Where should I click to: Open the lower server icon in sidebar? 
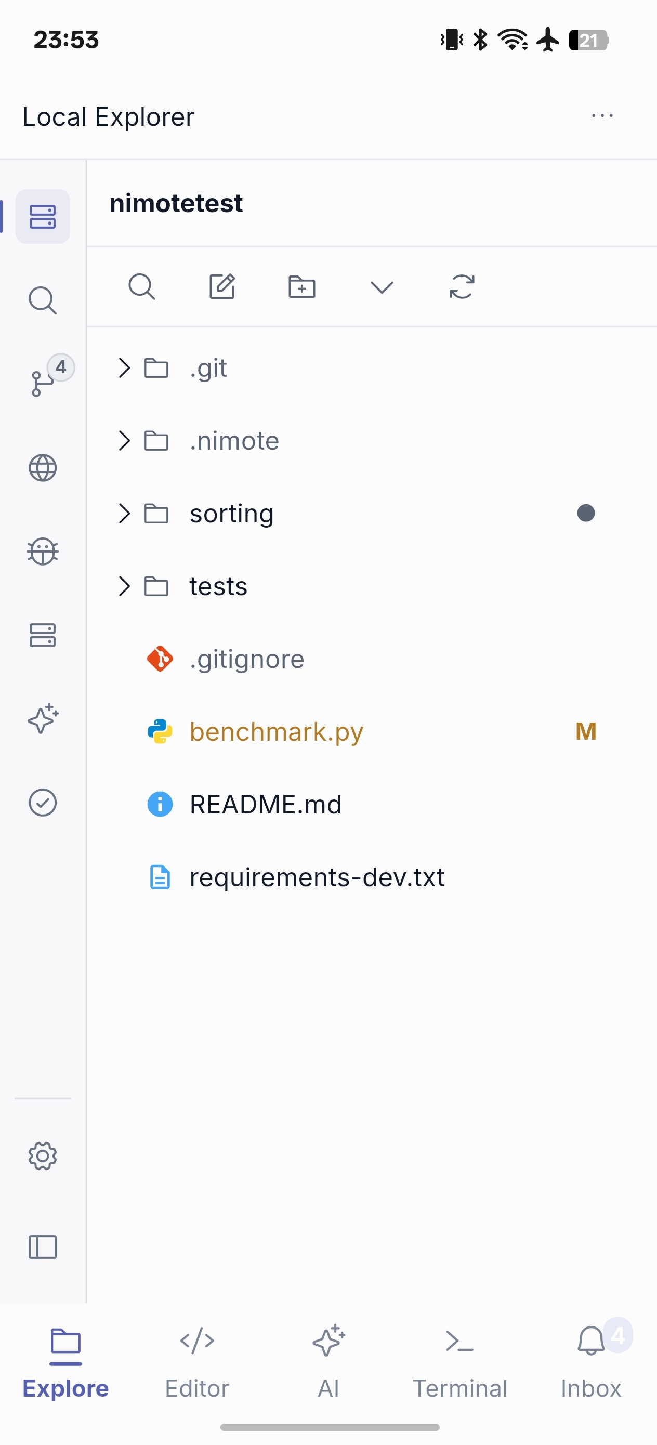(x=43, y=635)
